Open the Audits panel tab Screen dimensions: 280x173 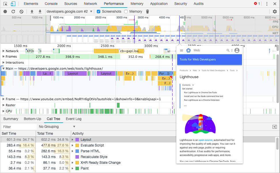(198, 4)
